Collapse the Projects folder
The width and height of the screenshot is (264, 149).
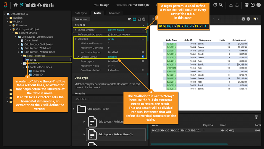pyautogui.click(x=7, y=21)
